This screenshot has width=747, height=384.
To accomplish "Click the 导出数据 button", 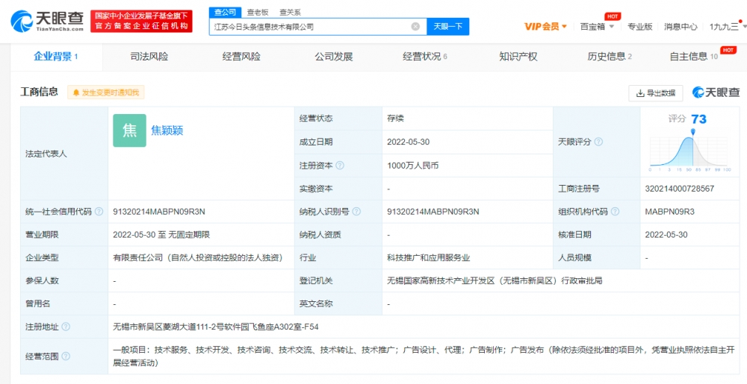I will pyautogui.click(x=656, y=93).
